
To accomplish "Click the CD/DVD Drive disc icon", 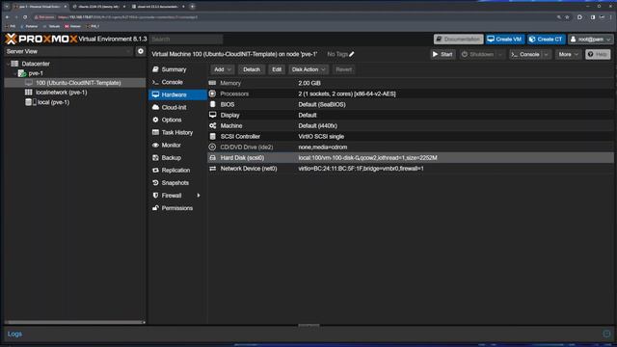I will (212, 147).
